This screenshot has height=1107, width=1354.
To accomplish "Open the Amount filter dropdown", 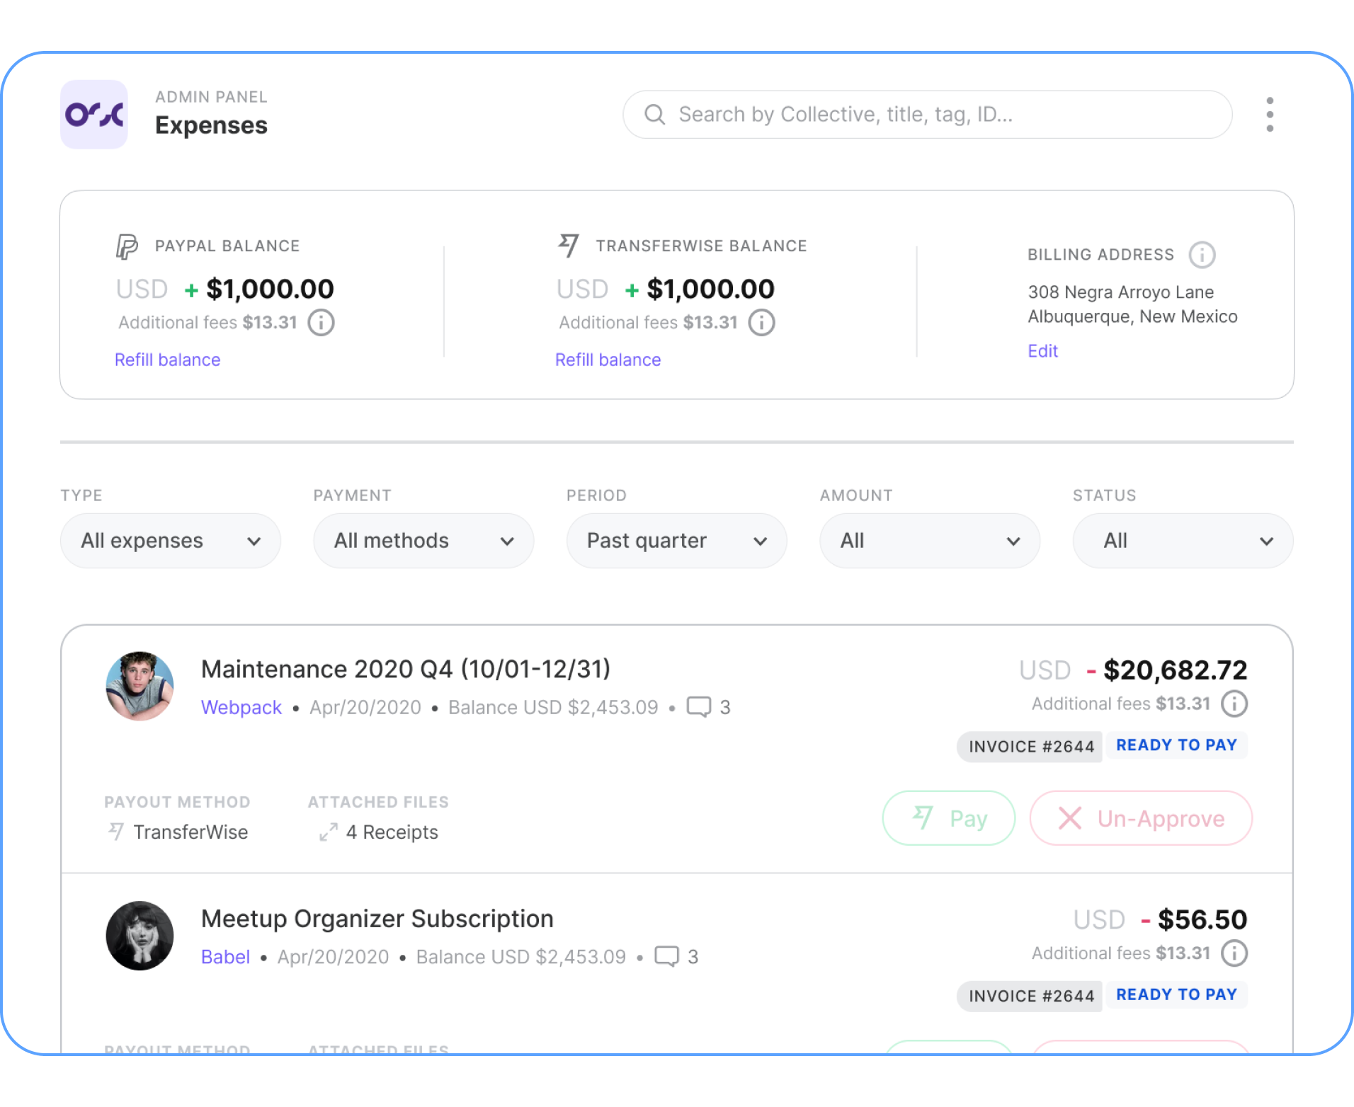I will 929,540.
